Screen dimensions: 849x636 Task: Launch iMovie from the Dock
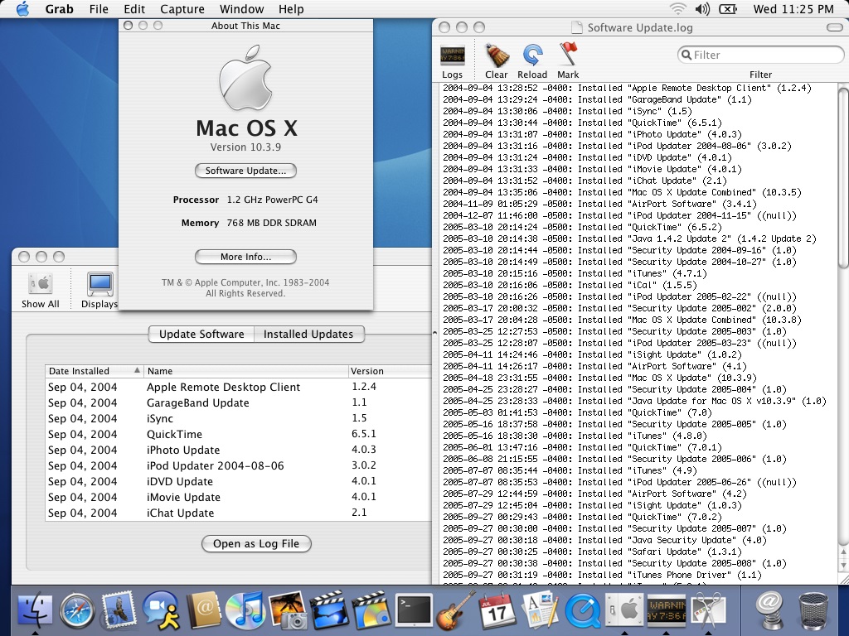[328, 610]
